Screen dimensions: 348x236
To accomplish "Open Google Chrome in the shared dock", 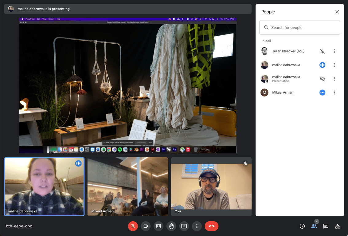I will point(109,150).
